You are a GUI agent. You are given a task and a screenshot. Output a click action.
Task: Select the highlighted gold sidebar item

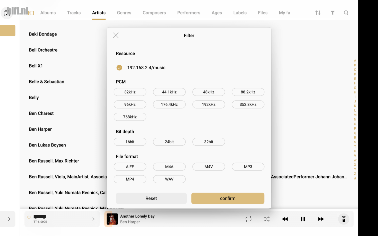pos(8,30)
